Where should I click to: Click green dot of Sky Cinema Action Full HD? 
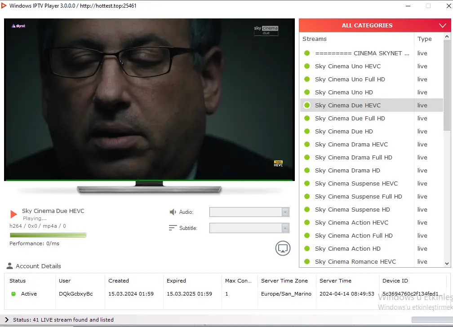(x=307, y=235)
